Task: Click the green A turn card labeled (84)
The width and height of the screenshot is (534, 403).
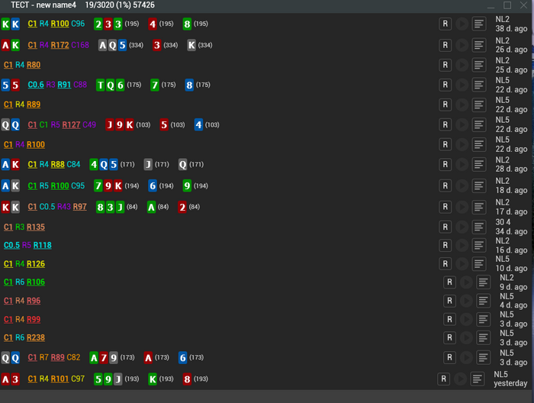Action: pos(151,207)
